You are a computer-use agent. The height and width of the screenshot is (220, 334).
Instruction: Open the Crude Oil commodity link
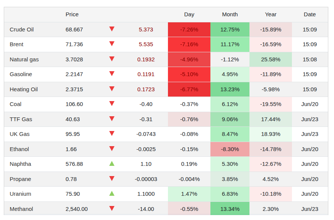(22, 30)
